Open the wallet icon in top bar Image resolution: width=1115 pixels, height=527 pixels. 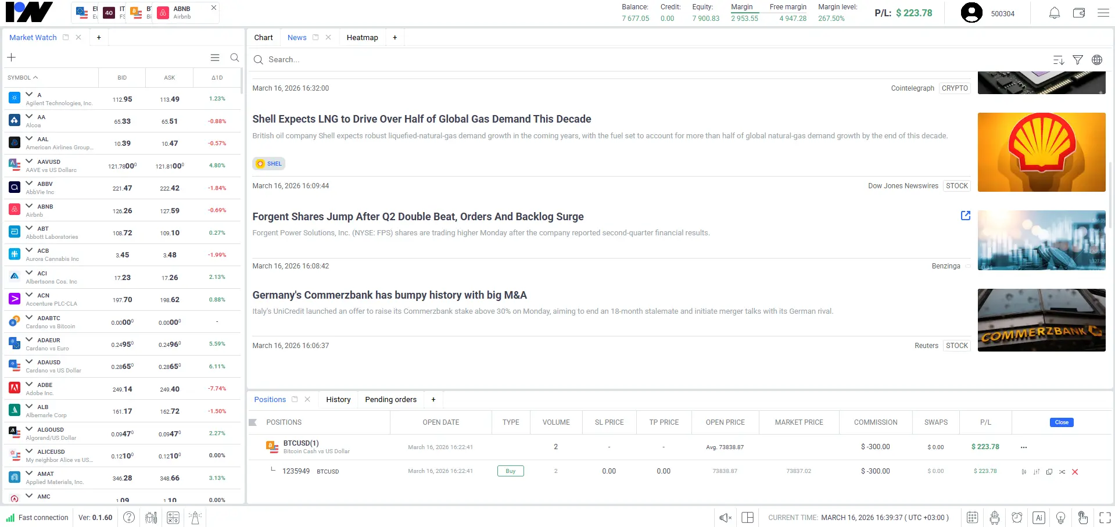tap(1078, 13)
